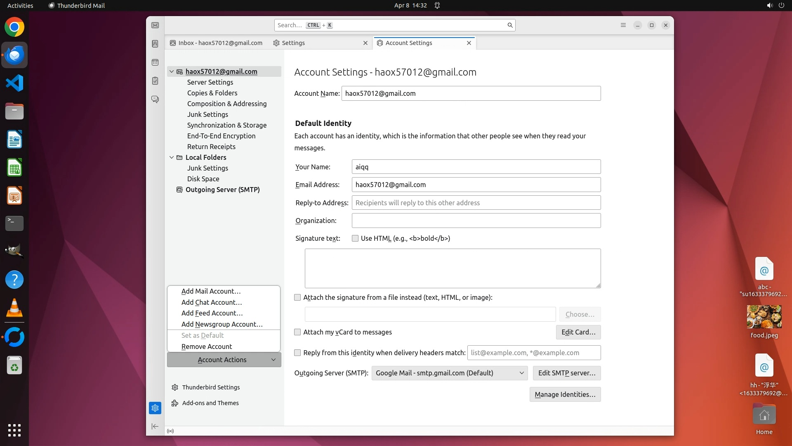Collapse the haox57012@gmail.com account tree
The image size is (792, 446).
(172, 71)
